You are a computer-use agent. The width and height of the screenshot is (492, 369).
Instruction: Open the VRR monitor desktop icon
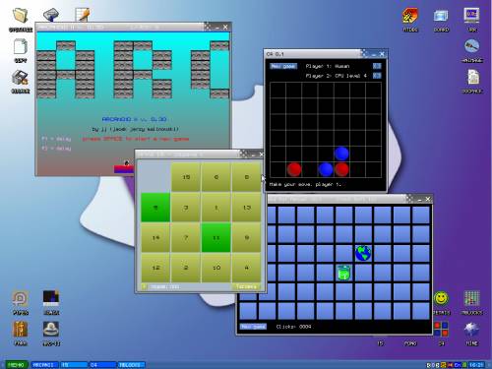point(471,16)
